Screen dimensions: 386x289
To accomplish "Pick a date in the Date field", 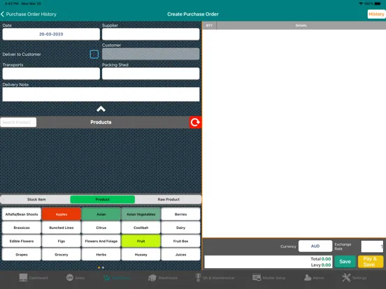I will (51, 34).
